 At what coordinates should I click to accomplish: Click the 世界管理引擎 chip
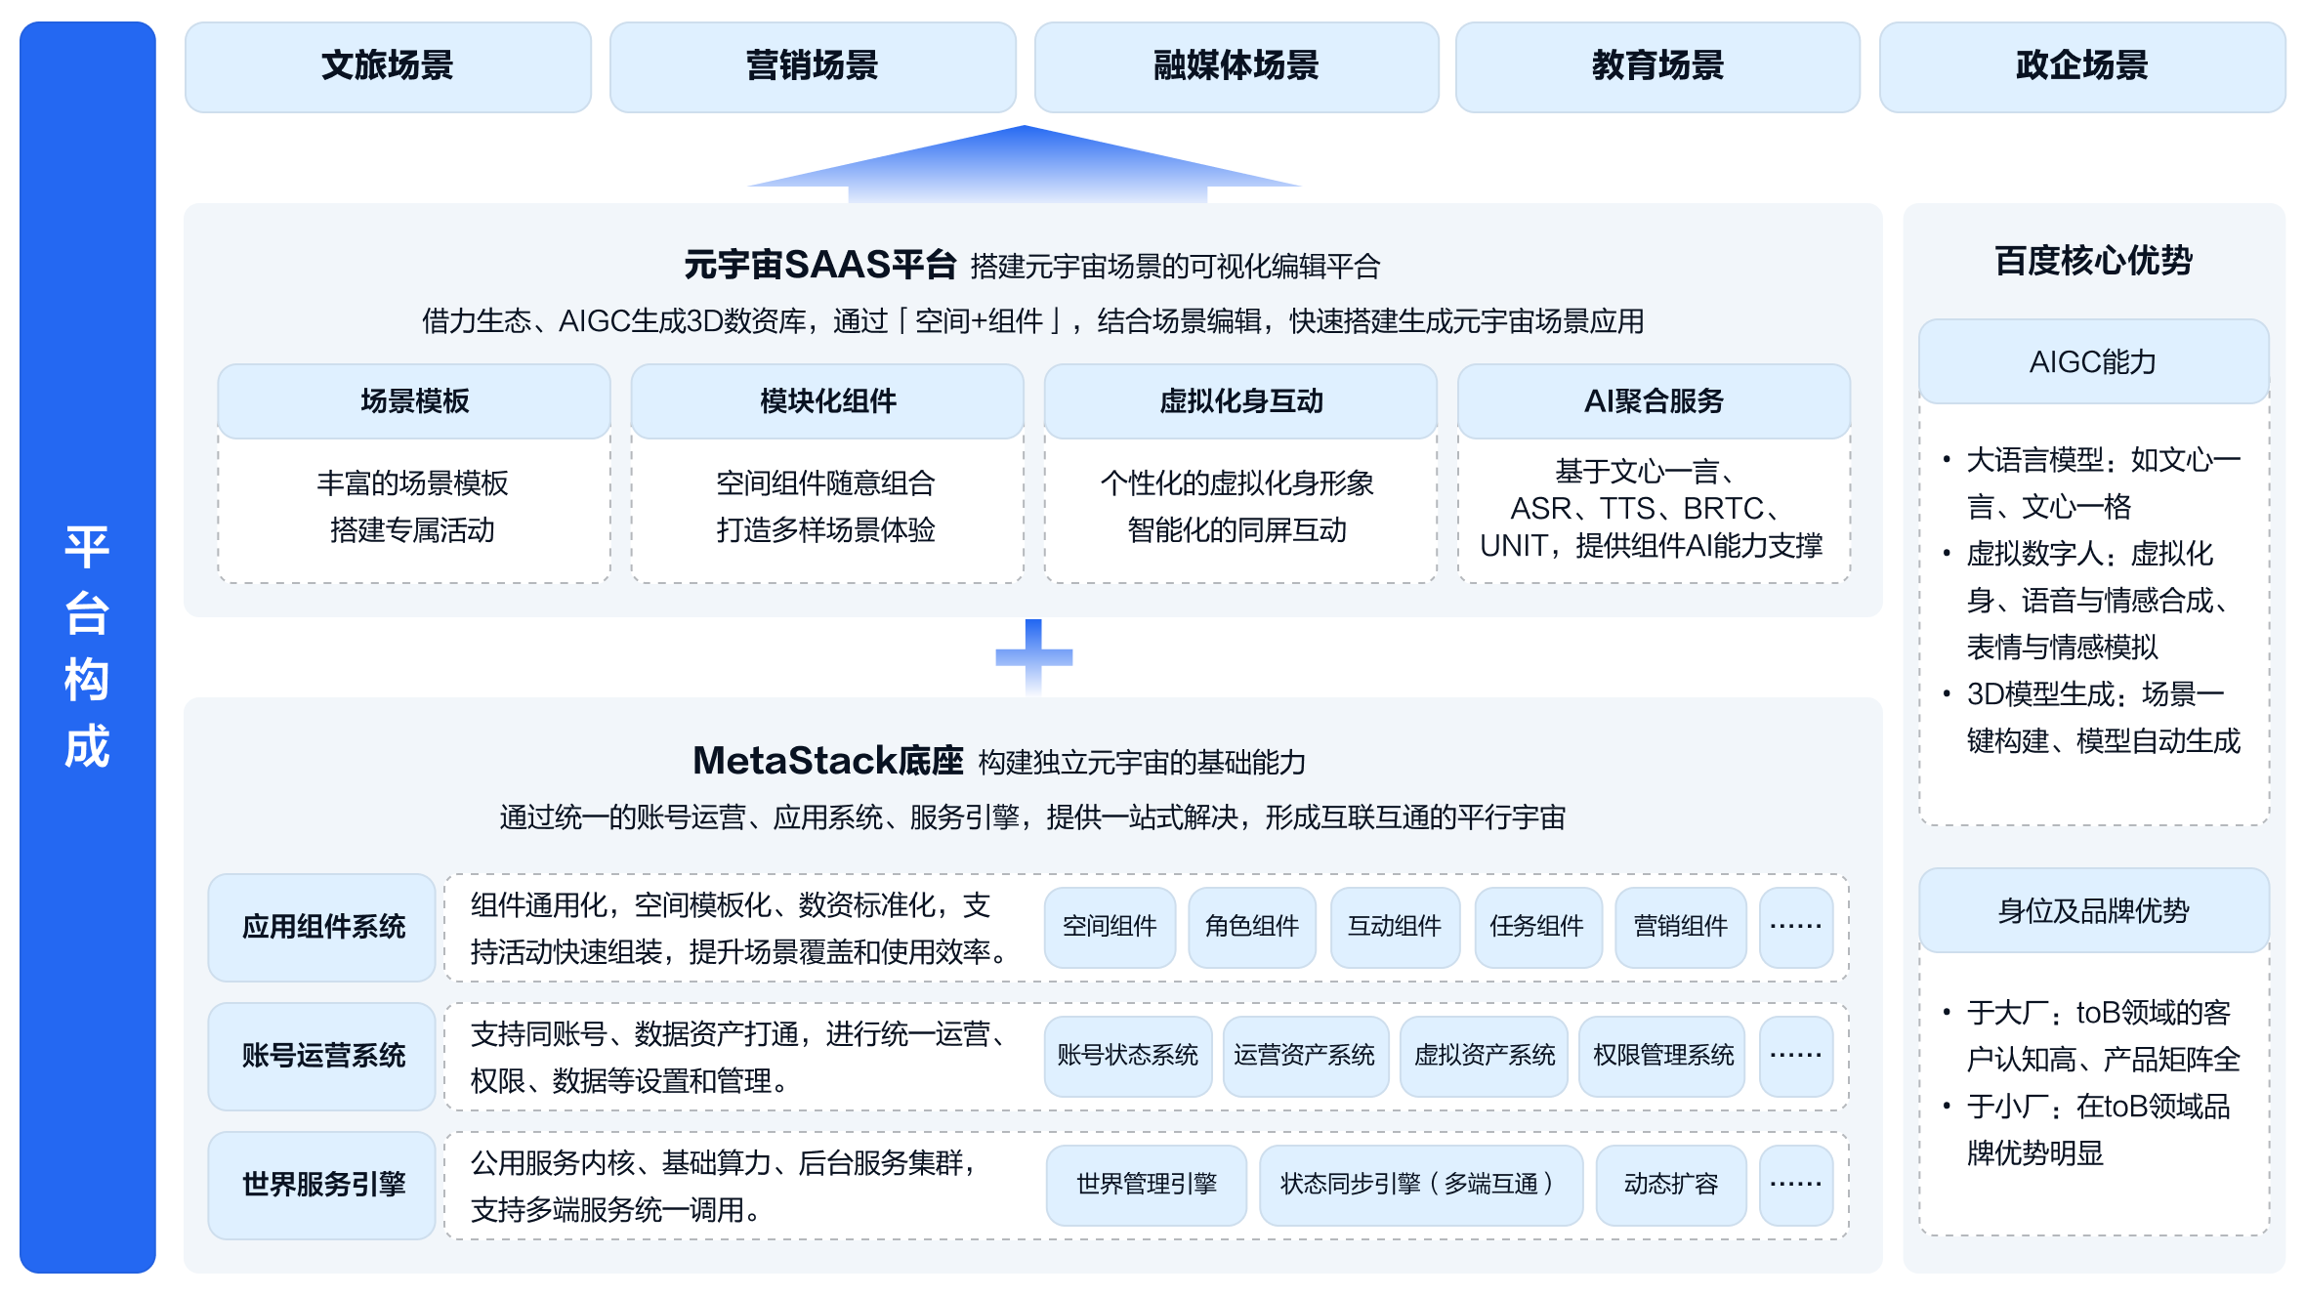[1147, 1185]
